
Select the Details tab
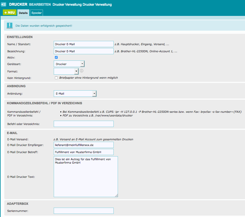23,13
